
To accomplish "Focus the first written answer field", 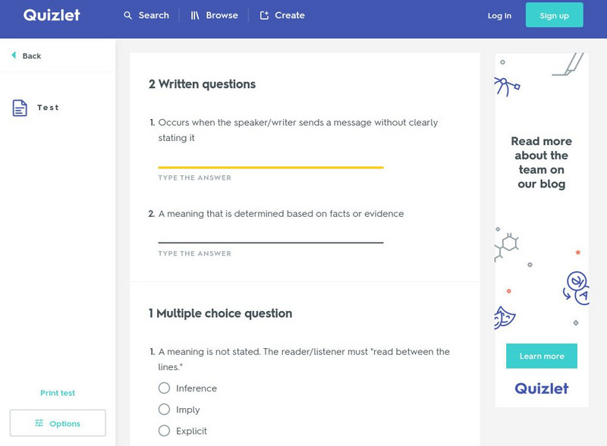I will point(270,159).
